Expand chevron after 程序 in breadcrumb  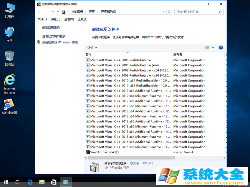[98, 12]
